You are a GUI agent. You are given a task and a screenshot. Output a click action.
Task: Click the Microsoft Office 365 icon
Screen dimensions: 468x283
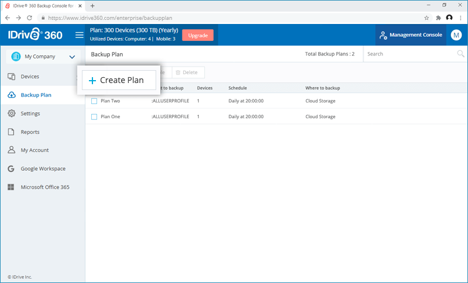pyautogui.click(x=11, y=187)
